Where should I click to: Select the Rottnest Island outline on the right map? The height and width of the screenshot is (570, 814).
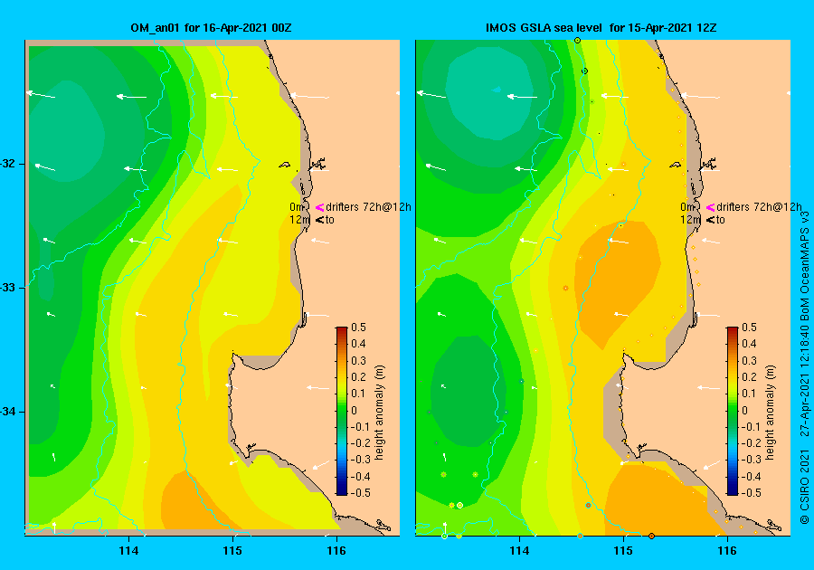pyautogui.click(x=676, y=165)
